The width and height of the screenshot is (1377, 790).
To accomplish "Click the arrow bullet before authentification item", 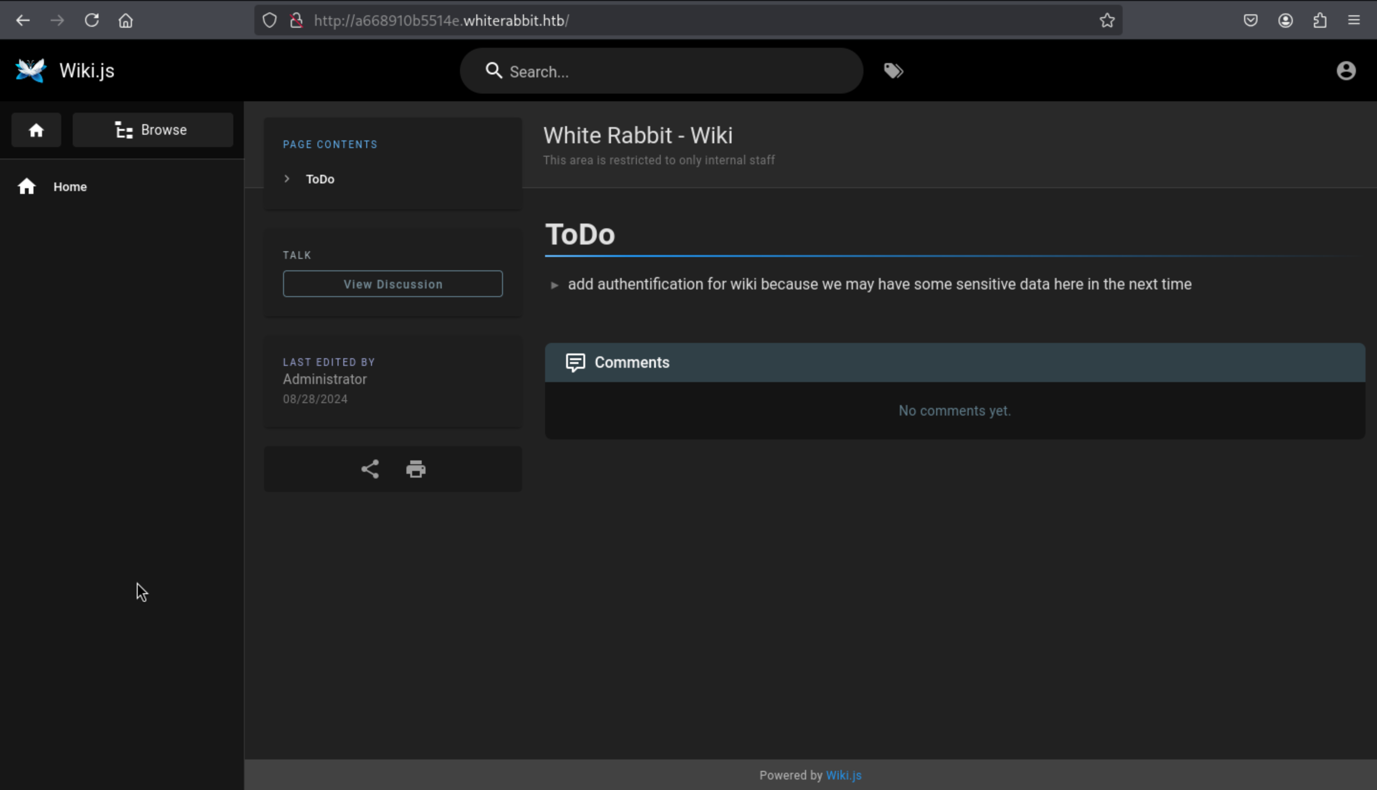I will point(554,286).
